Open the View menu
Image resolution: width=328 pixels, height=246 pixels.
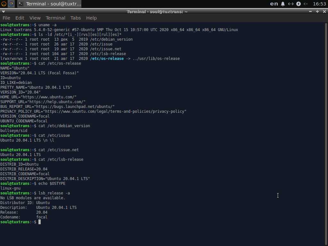click(x=35, y=18)
